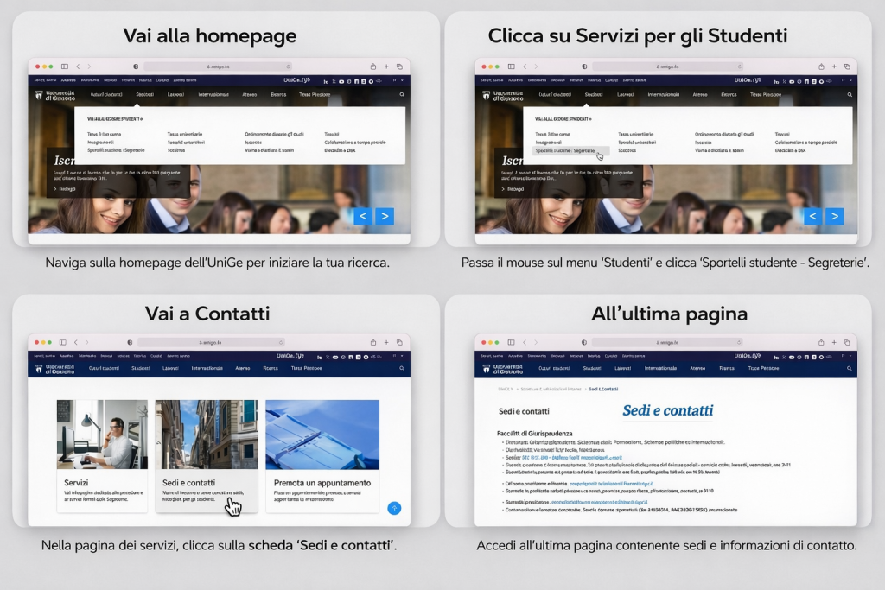Click the university logo in Vai a Contatti screenshot
This screenshot has height=590, width=885.
(x=54, y=368)
